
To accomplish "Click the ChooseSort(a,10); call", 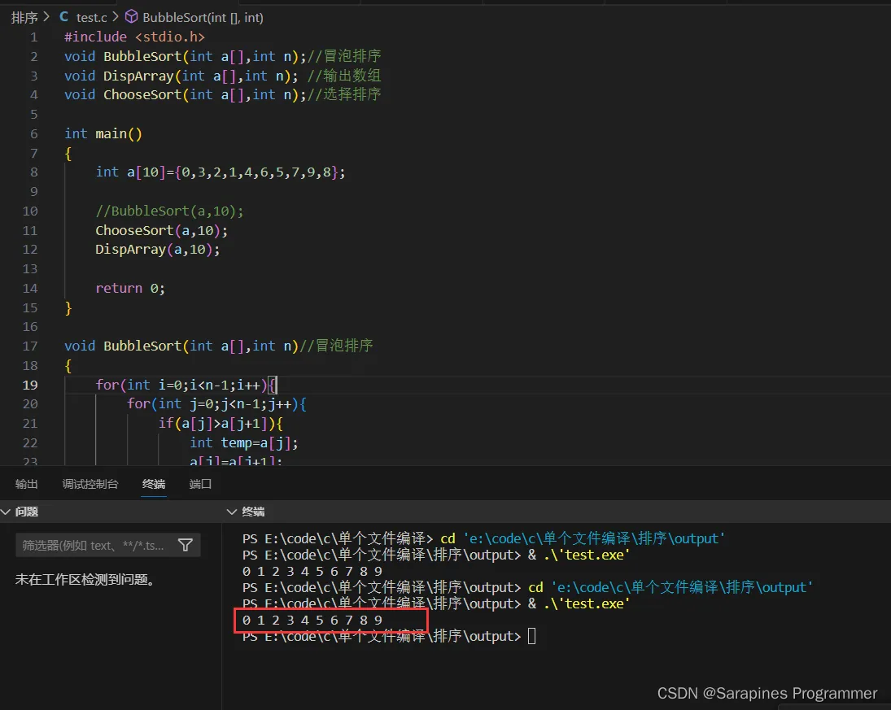I will [161, 230].
